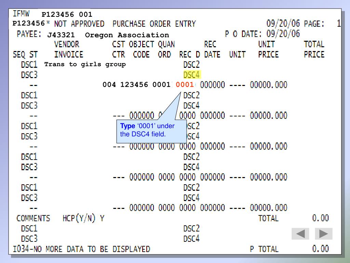This screenshot has height=263, width=350.
Task: Select the yellow highlighted DSC4 label
Action: pos(192,74)
